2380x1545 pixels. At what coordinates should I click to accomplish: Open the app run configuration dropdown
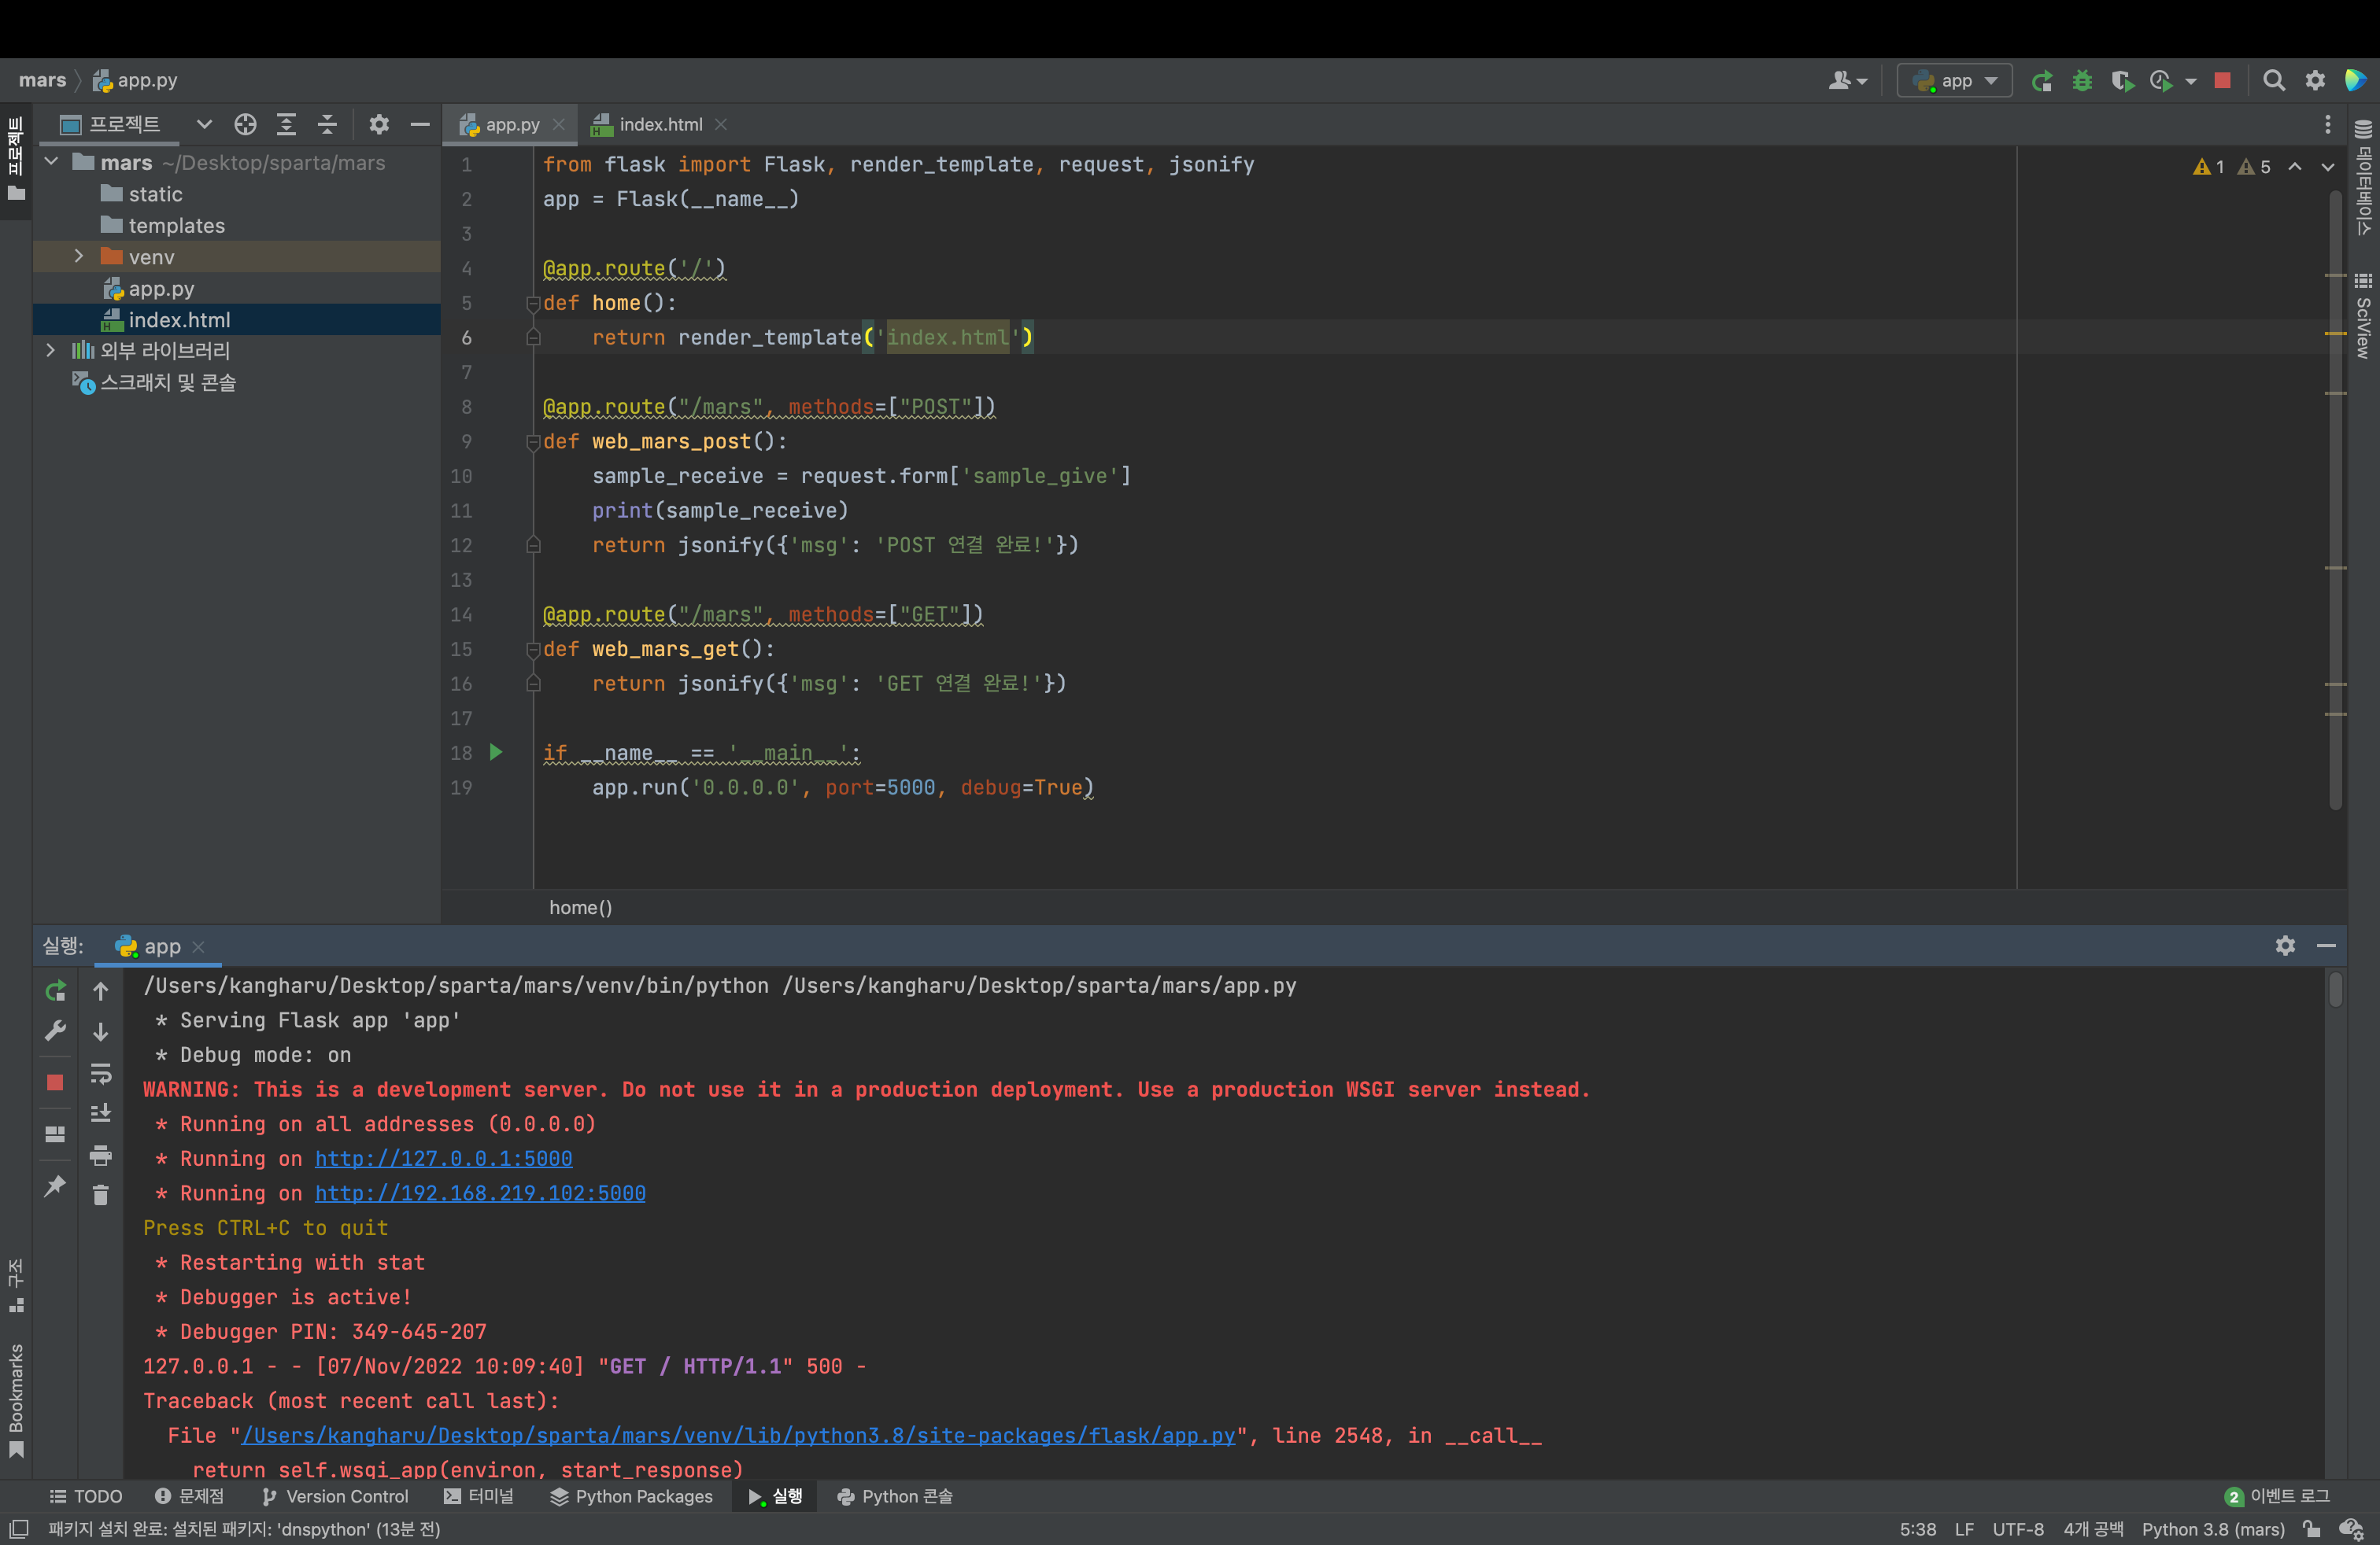pos(1954,81)
